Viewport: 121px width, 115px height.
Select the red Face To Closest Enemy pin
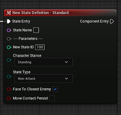[9, 89]
